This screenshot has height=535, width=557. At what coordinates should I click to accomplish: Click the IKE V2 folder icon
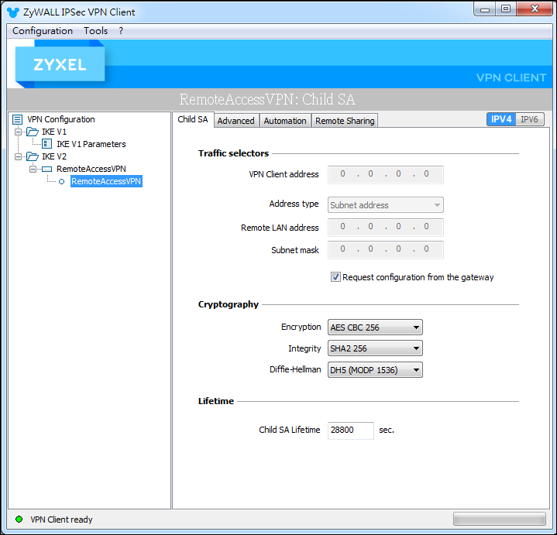33,156
